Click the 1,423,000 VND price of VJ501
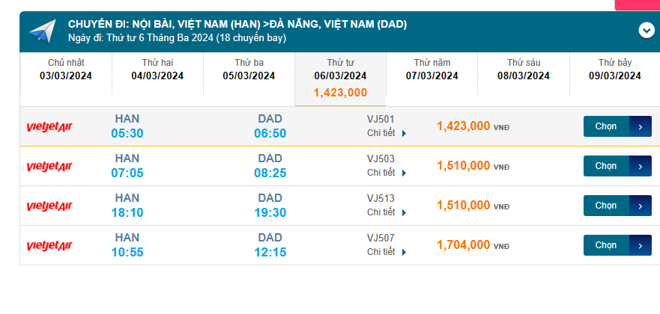Image resolution: width=660 pixels, height=314 pixels. click(x=464, y=126)
